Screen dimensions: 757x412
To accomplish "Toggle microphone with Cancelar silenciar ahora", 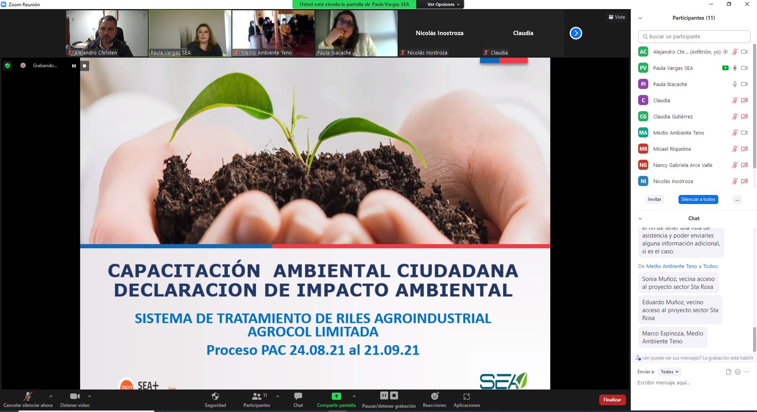I will click(x=28, y=396).
